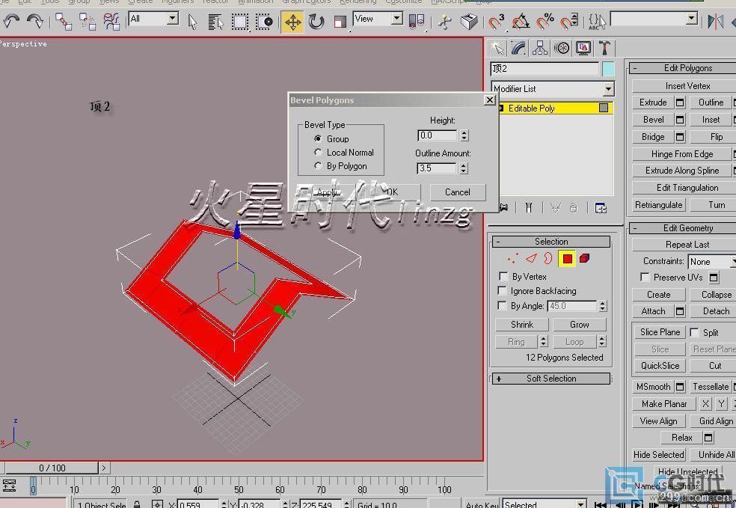Open the Hierarchy command panel tab

540,49
